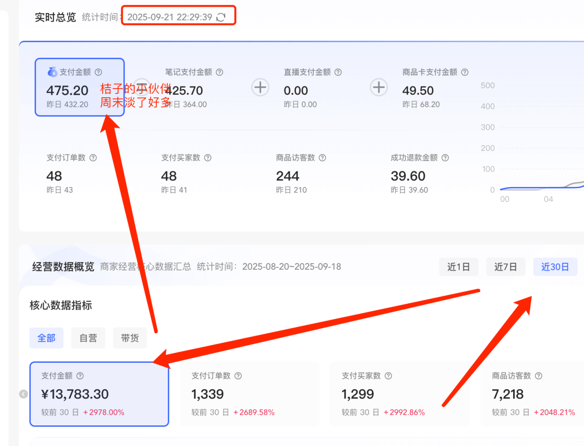Switch to the 带货 filter tab

coord(130,338)
